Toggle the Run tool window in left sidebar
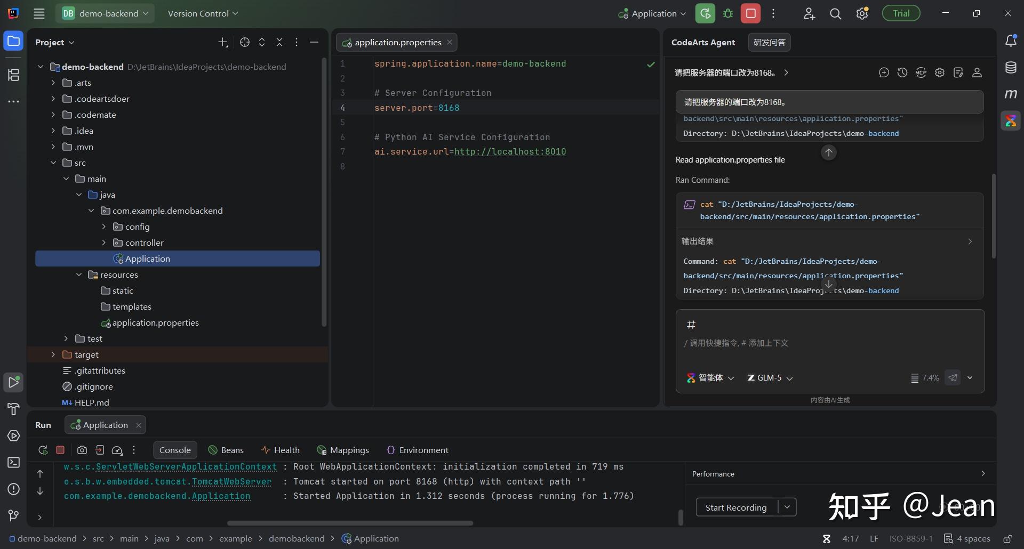The height and width of the screenshot is (549, 1024). pyautogui.click(x=14, y=382)
